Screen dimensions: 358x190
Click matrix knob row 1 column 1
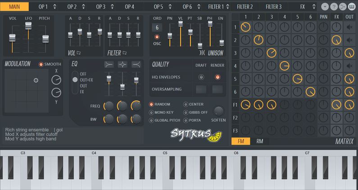[x=245, y=27]
